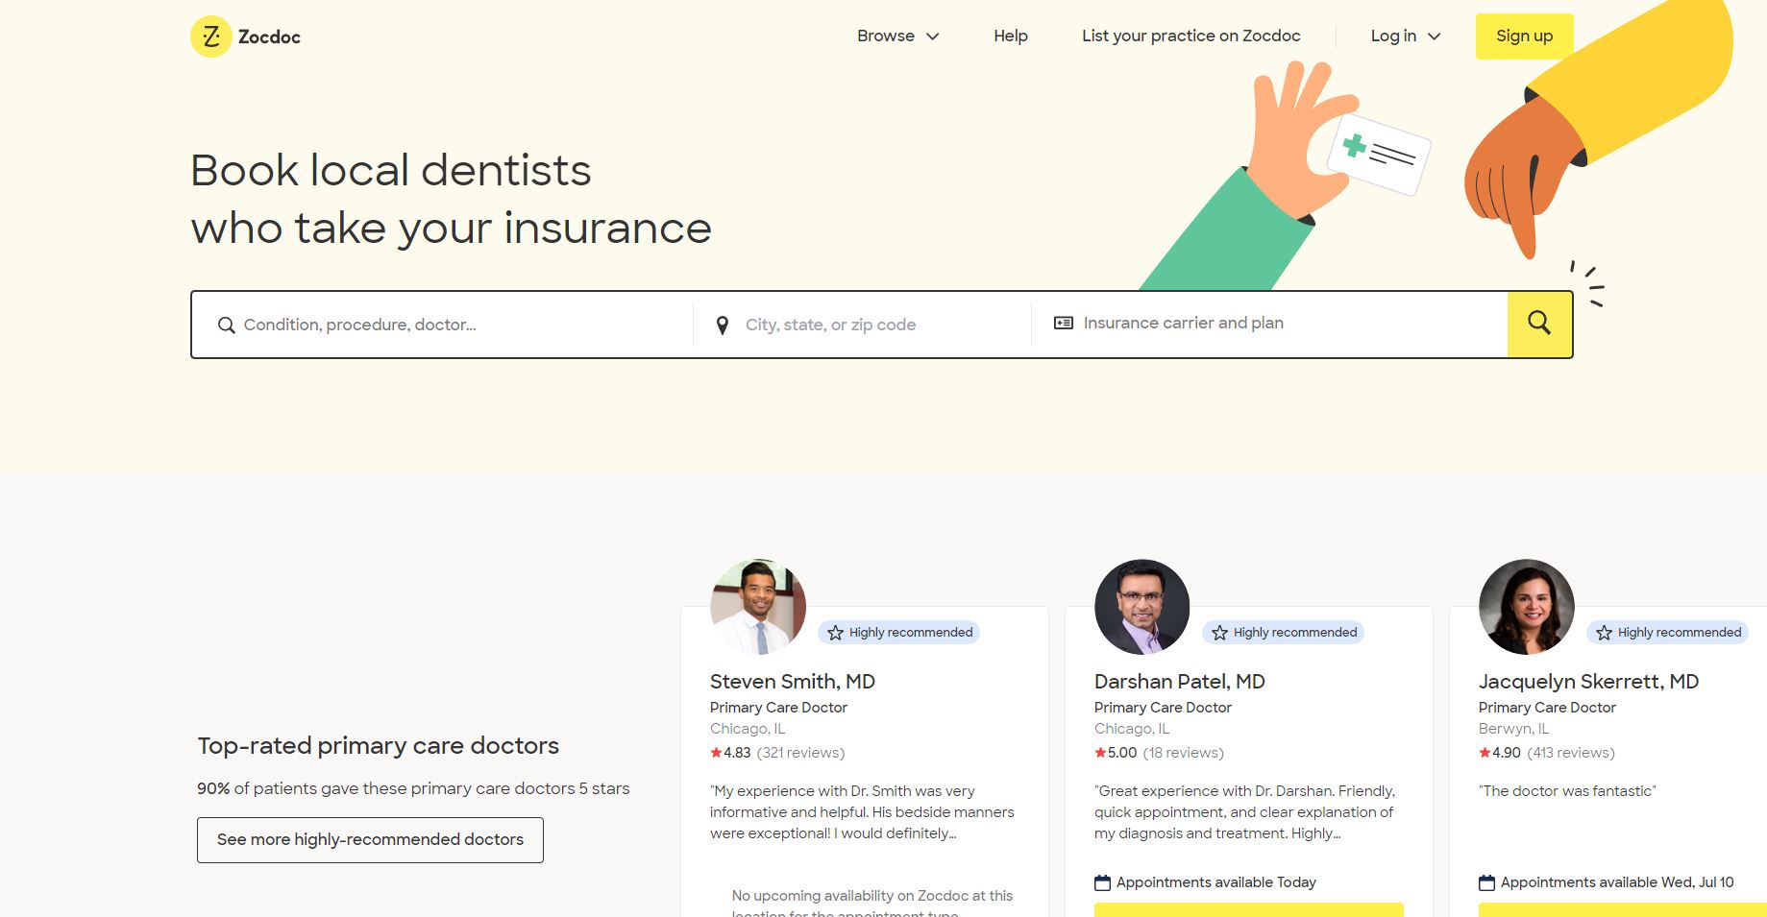
Task: Expand the Browse dropdown menu
Action: point(897,36)
